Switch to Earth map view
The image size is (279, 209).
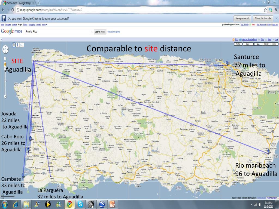[274, 44]
